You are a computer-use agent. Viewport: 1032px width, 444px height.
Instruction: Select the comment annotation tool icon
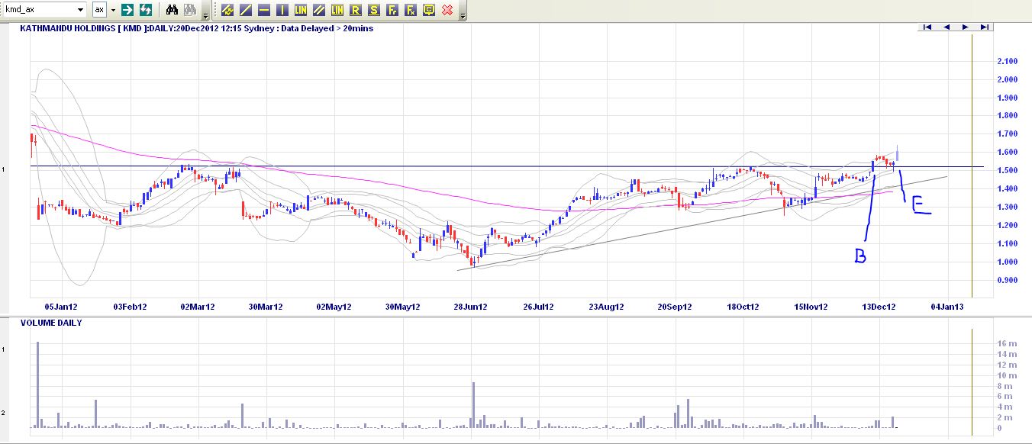pyautogui.click(x=428, y=10)
